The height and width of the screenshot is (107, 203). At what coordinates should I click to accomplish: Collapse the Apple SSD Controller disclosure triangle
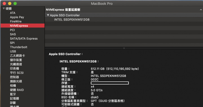click(48, 15)
